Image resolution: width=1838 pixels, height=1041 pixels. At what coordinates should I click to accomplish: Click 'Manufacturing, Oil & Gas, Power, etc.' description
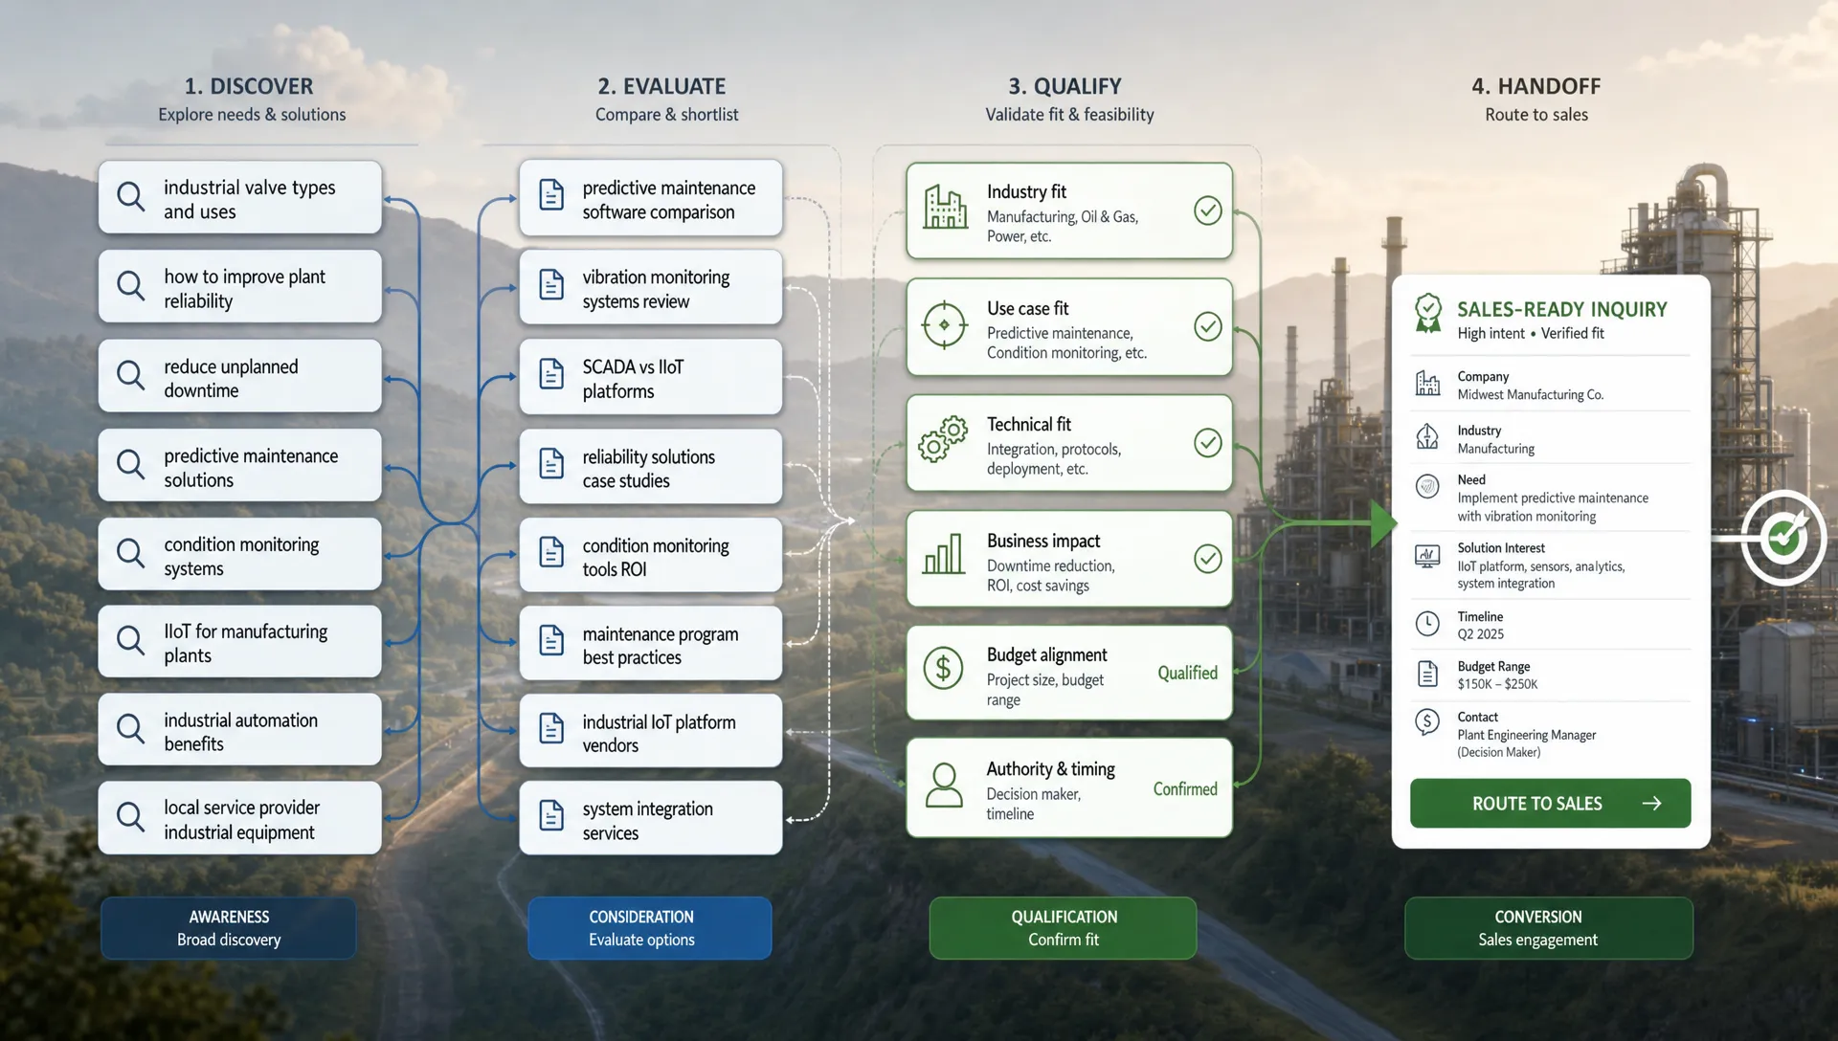(x=1063, y=227)
